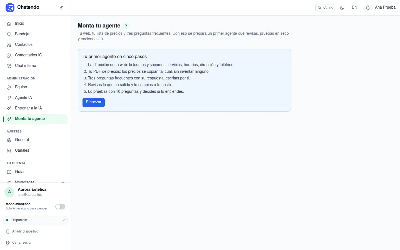The width and height of the screenshot is (400, 250).
Task: Click the Guías book icon
Action: pos(9,172)
